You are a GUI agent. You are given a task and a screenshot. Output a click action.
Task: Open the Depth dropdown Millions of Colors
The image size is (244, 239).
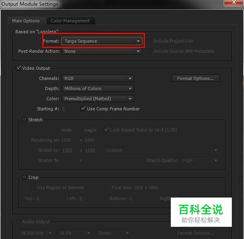(98, 89)
